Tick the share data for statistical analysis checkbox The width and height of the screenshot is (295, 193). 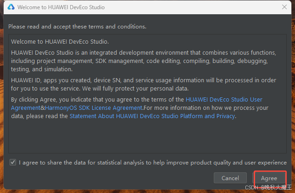tap(13, 163)
